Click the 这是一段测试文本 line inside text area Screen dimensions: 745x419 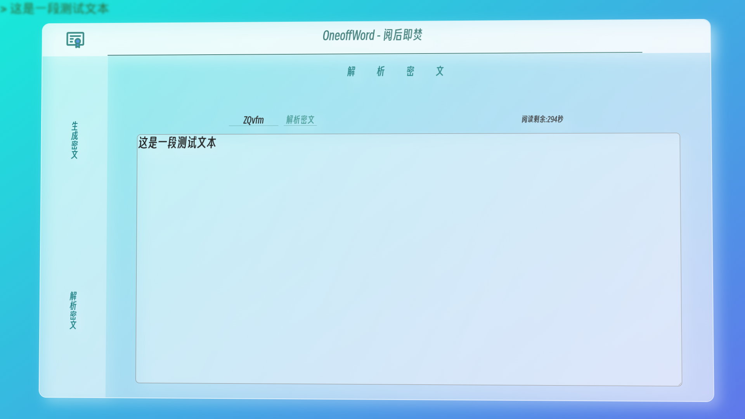pyautogui.click(x=177, y=142)
